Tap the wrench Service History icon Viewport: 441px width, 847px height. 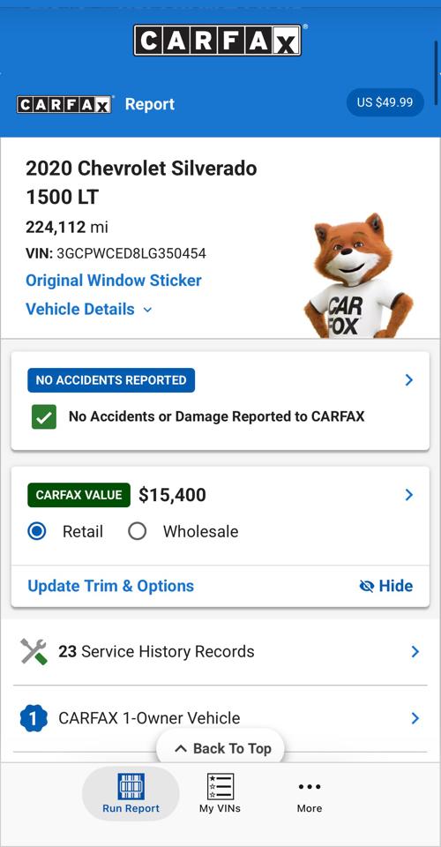[34, 651]
